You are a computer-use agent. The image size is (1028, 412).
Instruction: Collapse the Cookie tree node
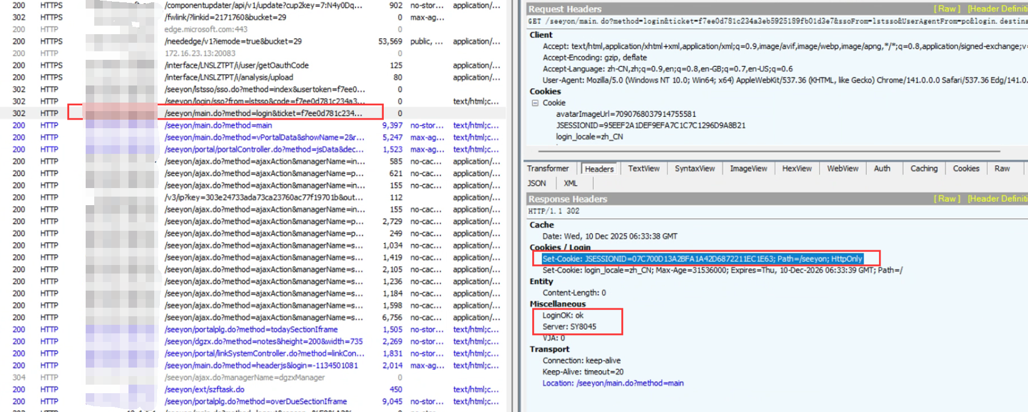click(535, 103)
